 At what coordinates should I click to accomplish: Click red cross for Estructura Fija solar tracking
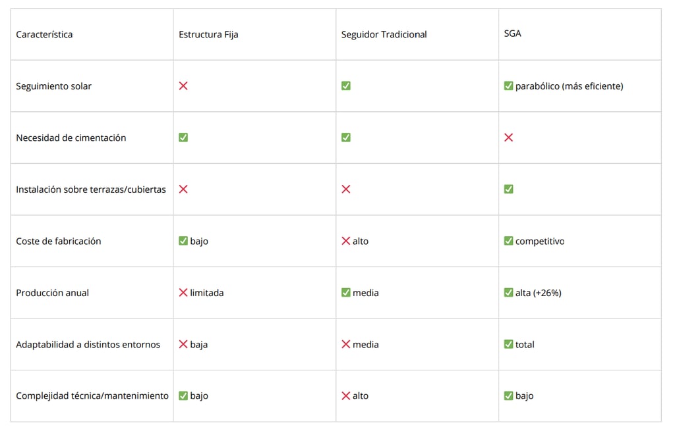[183, 86]
